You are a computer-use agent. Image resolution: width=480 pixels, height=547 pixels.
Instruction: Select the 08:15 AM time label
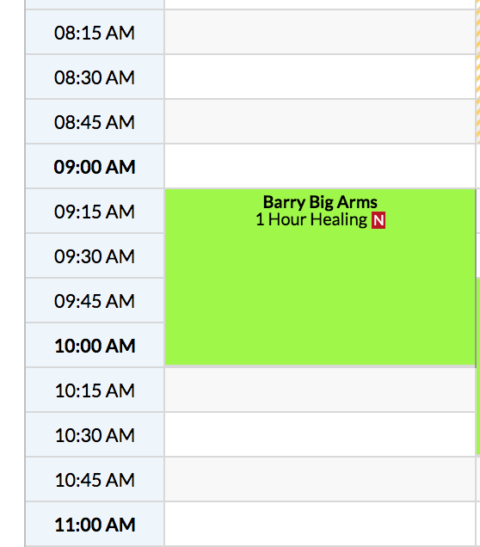[94, 33]
